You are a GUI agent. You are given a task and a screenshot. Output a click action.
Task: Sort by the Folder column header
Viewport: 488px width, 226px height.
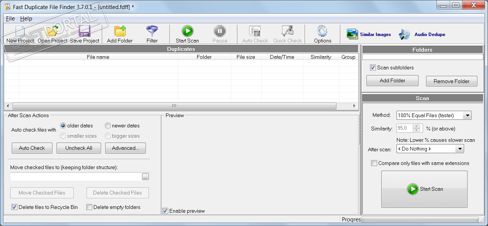pyautogui.click(x=204, y=57)
